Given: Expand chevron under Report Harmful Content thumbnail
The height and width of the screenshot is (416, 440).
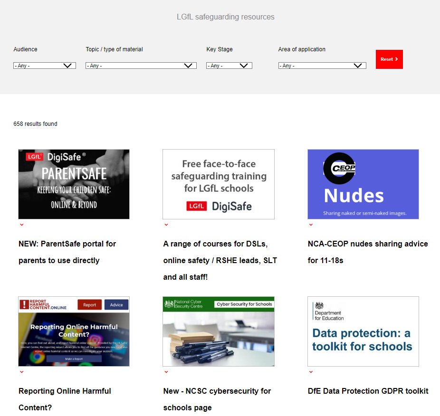Looking at the screenshot, I should 21,372.
